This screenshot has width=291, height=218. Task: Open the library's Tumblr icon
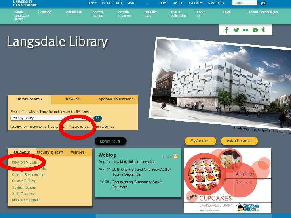[263, 30]
